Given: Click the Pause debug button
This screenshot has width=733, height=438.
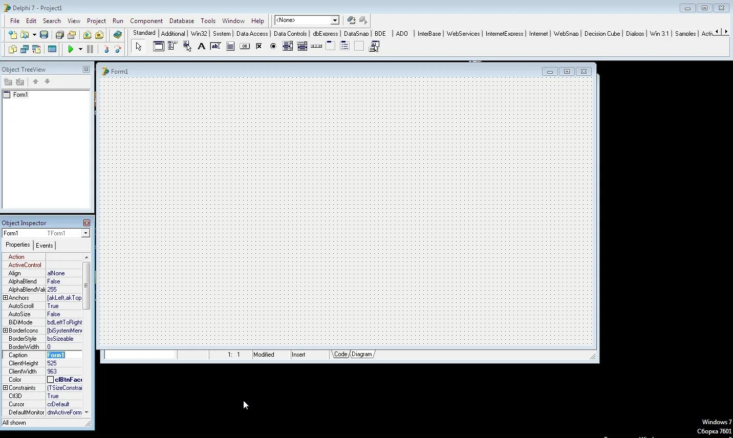Looking at the screenshot, I should click(90, 49).
